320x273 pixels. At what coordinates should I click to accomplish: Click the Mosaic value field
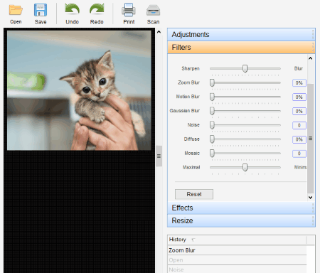click(x=299, y=154)
